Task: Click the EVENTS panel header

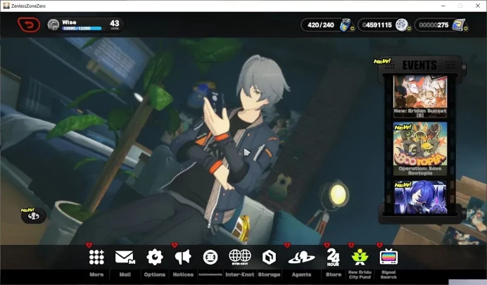Action: (419, 65)
